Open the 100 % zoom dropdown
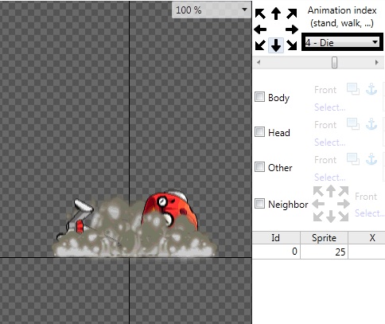 pyautogui.click(x=212, y=10)
